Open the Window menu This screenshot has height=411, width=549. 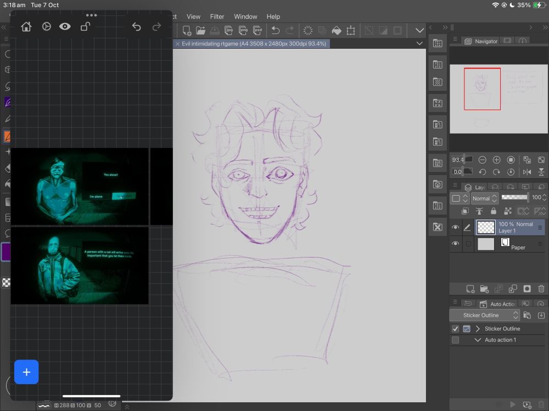245,16
